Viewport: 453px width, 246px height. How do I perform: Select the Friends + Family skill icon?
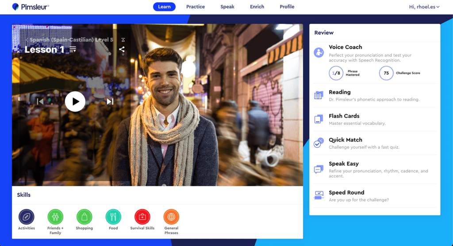click(55, 217)
